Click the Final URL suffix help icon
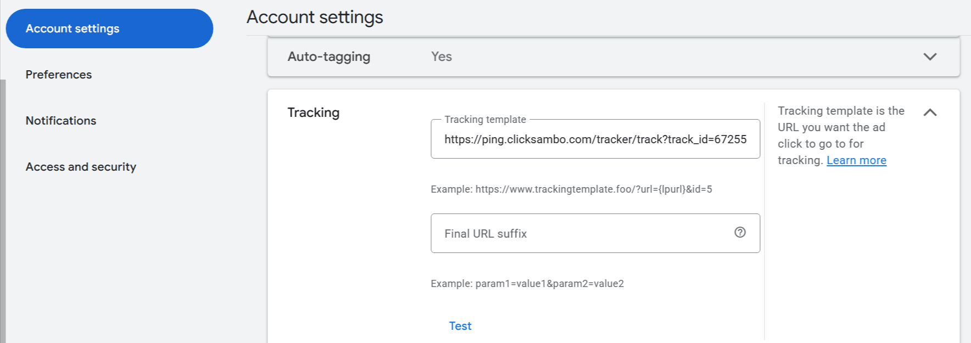The width and height of the screenshot is (971, 343). [x=740, y=232]
